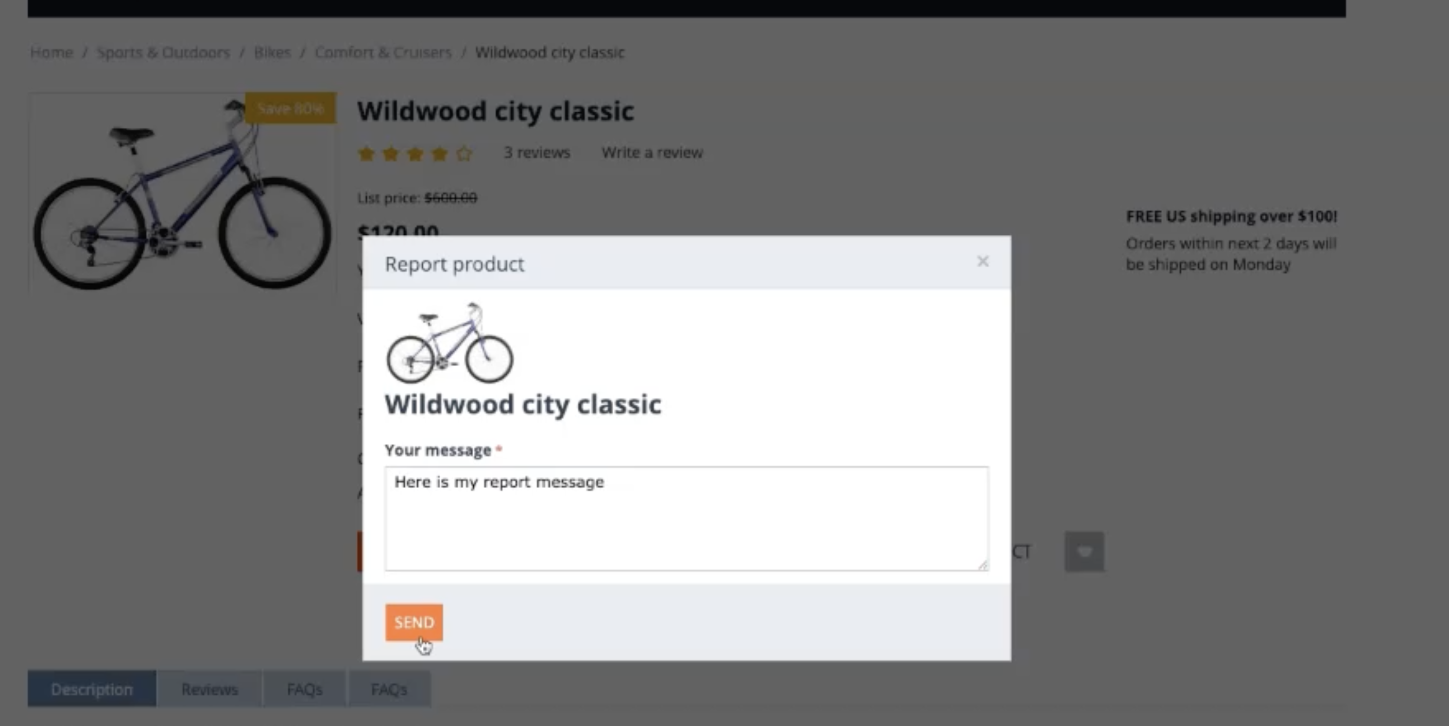
Task: Switch to the Reviews tab
Action: pos(210,689)
